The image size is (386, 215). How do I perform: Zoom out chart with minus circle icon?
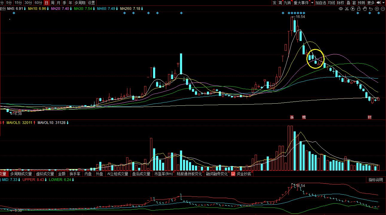pyautogui.click(x=383, y=9)
